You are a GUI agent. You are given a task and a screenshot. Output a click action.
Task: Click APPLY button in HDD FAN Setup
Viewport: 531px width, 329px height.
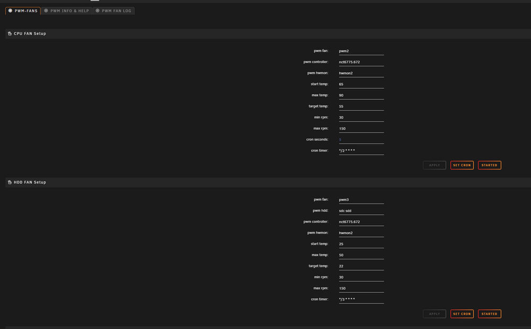pyautogui.click(x=434, y=314)
